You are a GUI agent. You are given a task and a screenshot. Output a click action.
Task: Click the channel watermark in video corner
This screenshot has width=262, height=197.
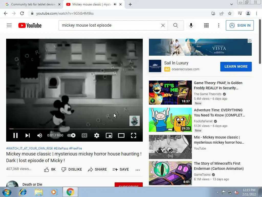pyautogui.click(x=135, y=121)
